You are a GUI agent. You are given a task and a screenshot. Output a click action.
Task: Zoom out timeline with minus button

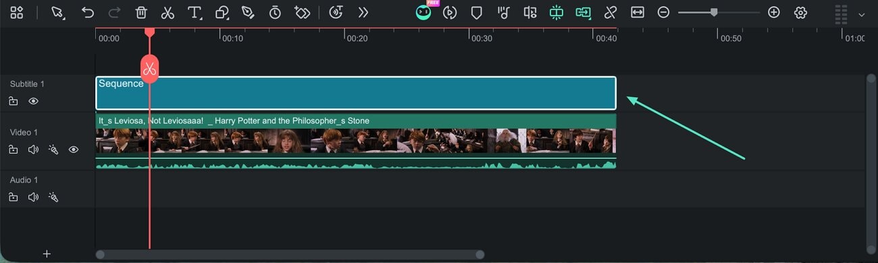[663, 12]
